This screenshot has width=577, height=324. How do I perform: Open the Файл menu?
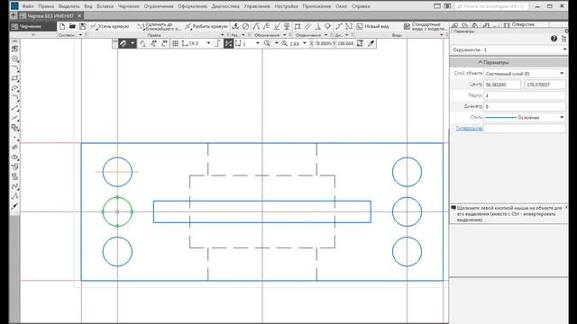(28, 6)
